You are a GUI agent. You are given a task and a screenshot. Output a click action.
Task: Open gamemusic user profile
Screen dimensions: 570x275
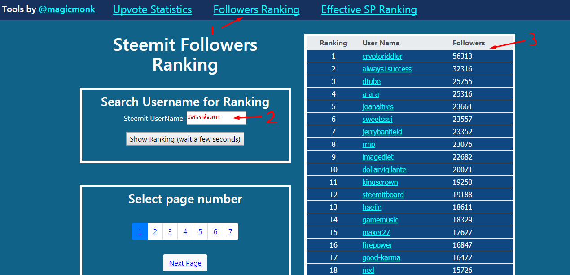(380, 220)
